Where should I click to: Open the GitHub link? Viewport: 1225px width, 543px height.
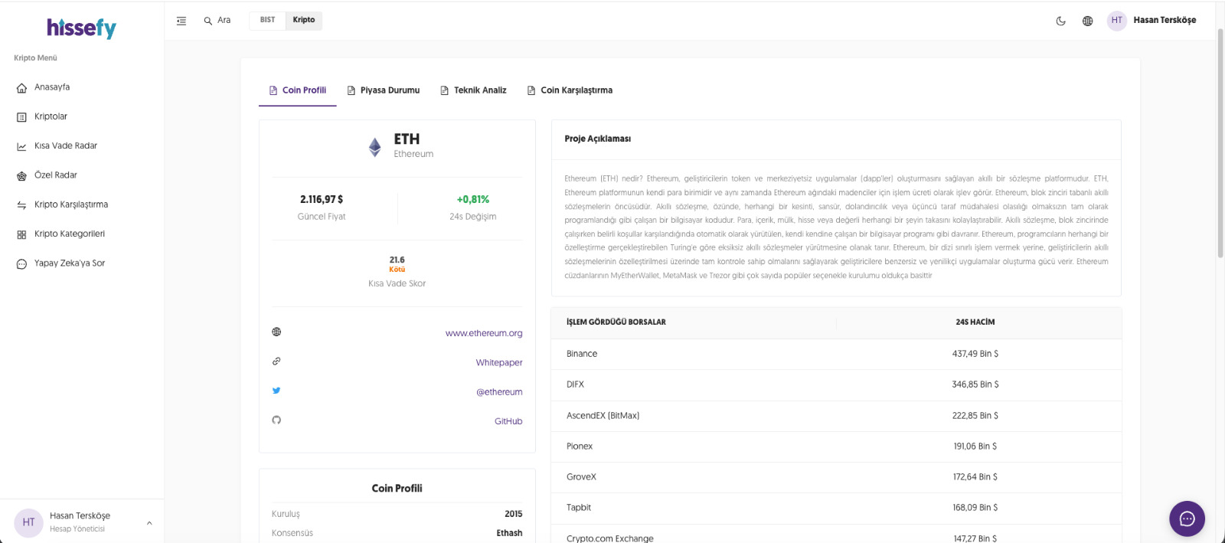[508, 421]
